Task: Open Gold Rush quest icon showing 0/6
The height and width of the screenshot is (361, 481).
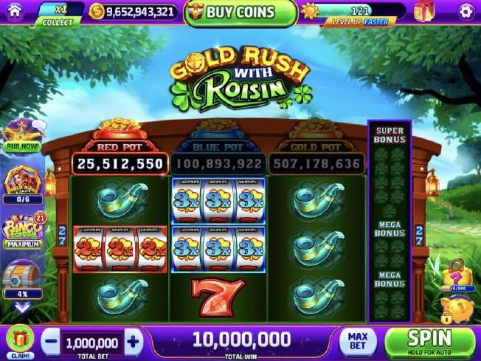Action: pos(23,185)
